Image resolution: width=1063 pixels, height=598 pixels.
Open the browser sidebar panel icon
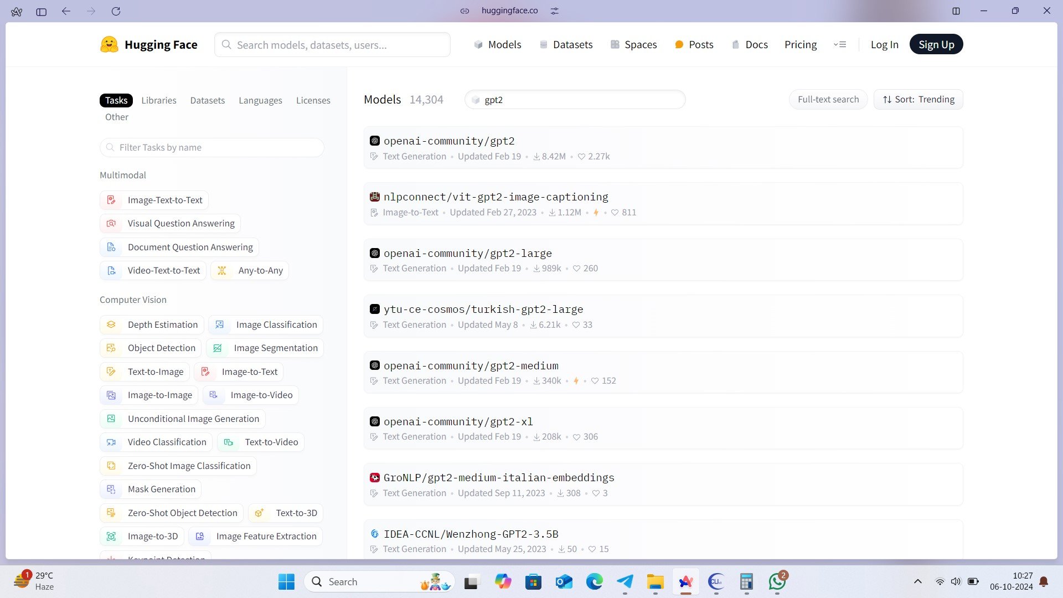click(x=42, y=11)
